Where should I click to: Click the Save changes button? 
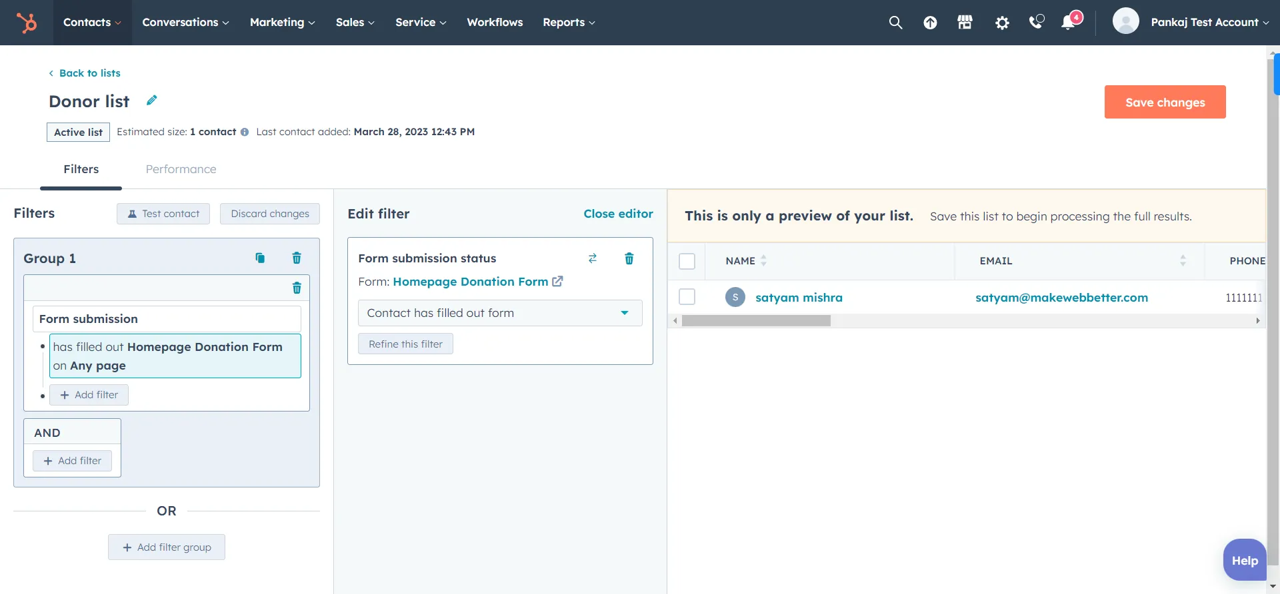(1165, 102)
